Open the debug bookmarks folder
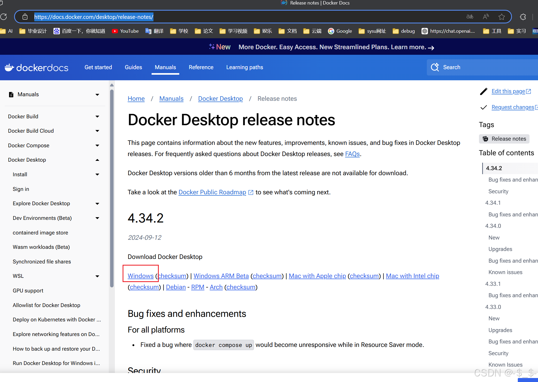 click(x=404, y=31)
